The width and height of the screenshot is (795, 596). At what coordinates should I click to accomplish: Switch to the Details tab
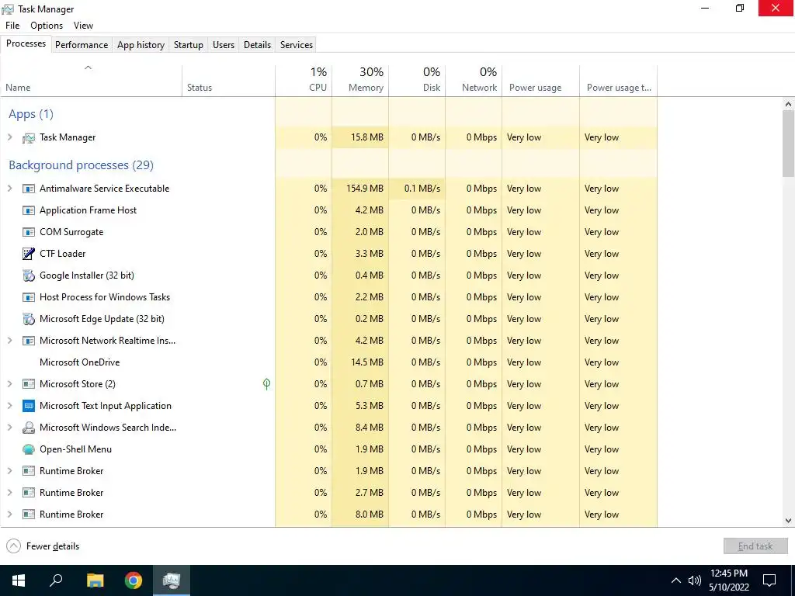(x=257, y=44)
